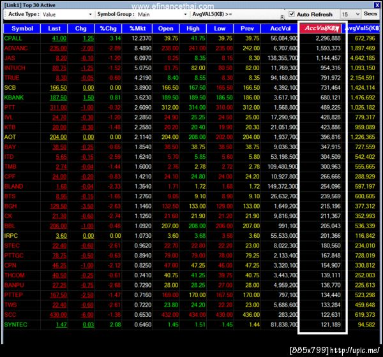Select the ADVANC symbol
This screenshot has height=357, width=383.
[16, 48]
